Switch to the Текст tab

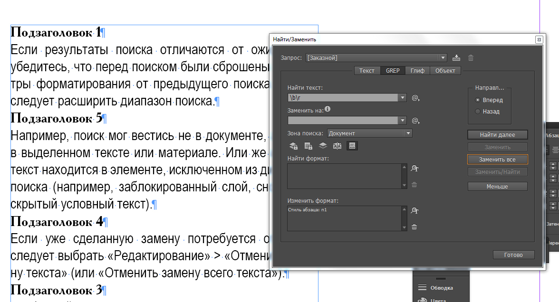click(x=366, y=71)
